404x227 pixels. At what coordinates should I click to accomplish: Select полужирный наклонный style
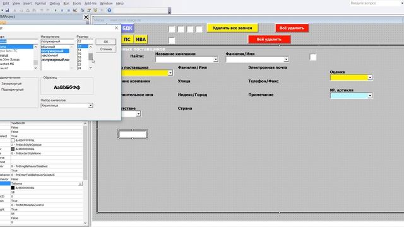pos(55,60)
